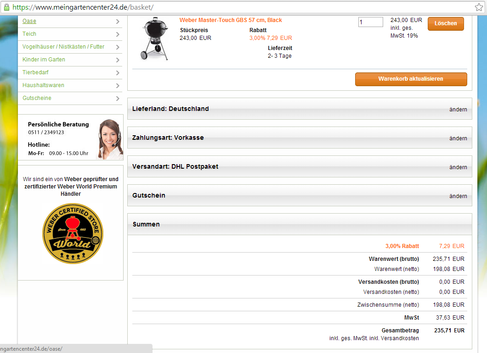
Task: Expand the Gutscheine category chevron
Action: (x=118, y=99)
